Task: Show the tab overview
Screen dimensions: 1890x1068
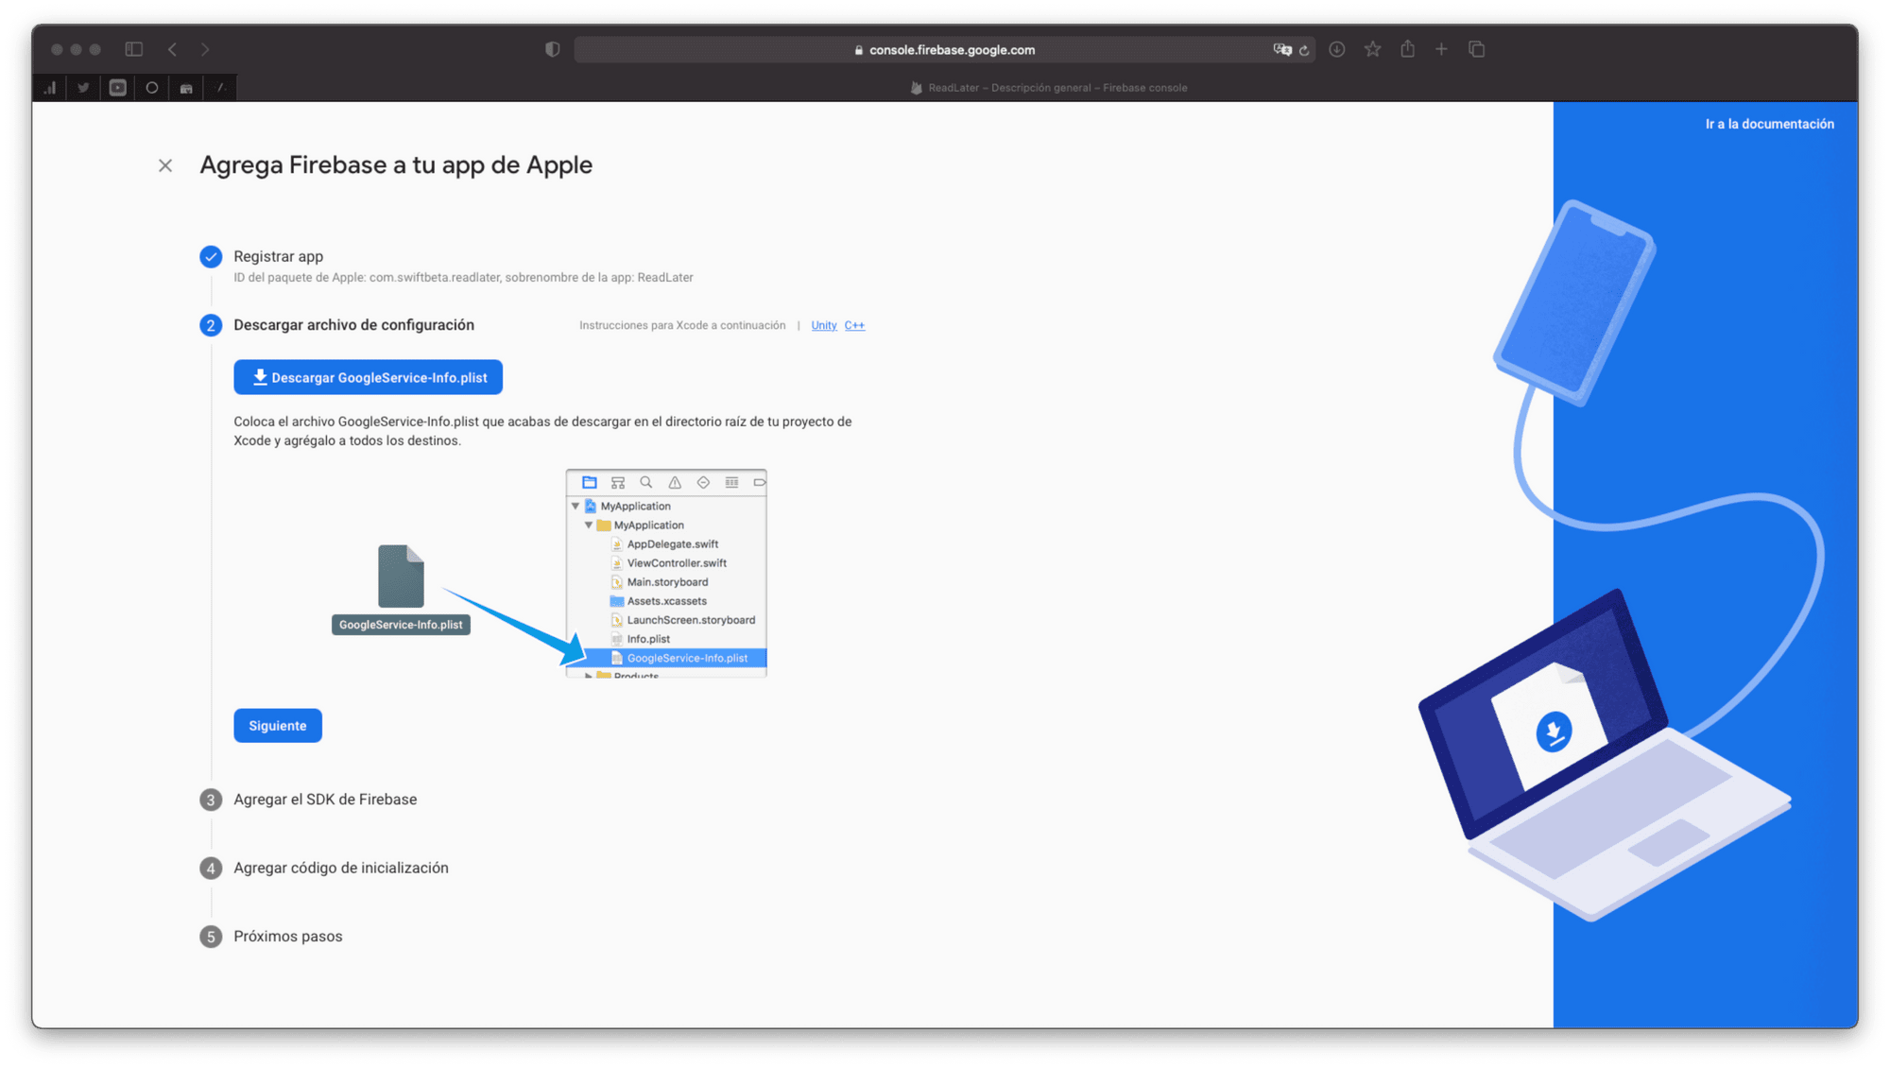Action: coord(1477,49)
